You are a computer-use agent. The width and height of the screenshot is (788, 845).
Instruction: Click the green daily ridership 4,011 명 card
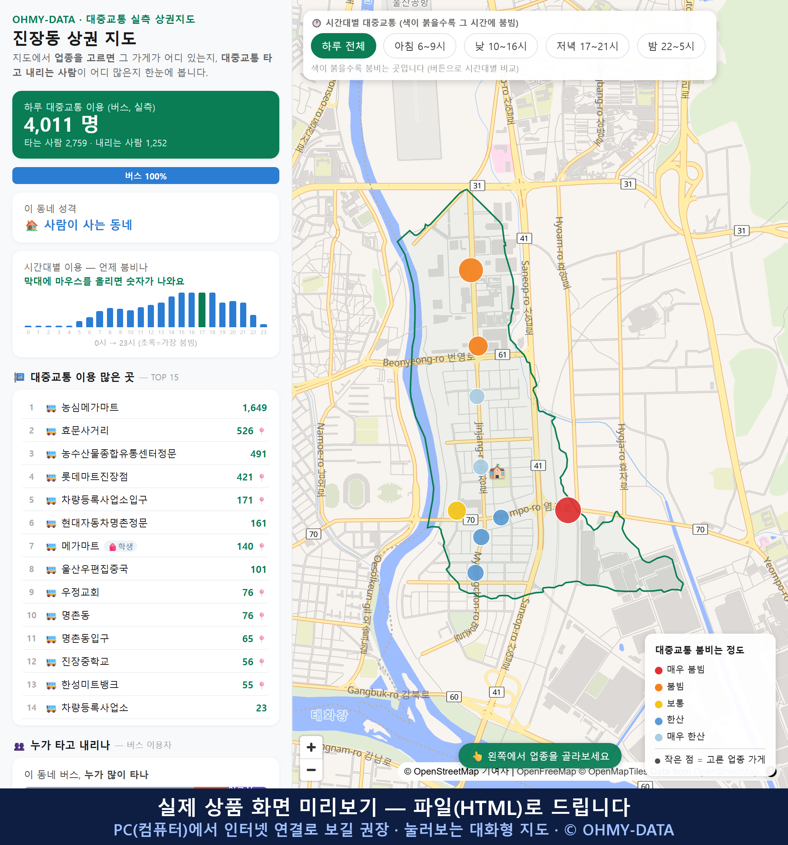click(x=146, y=125)
